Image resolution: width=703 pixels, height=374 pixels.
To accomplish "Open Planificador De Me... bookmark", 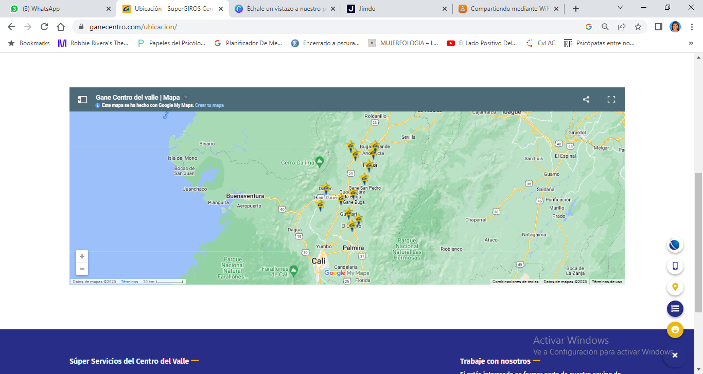I will [x=248, y=43].
